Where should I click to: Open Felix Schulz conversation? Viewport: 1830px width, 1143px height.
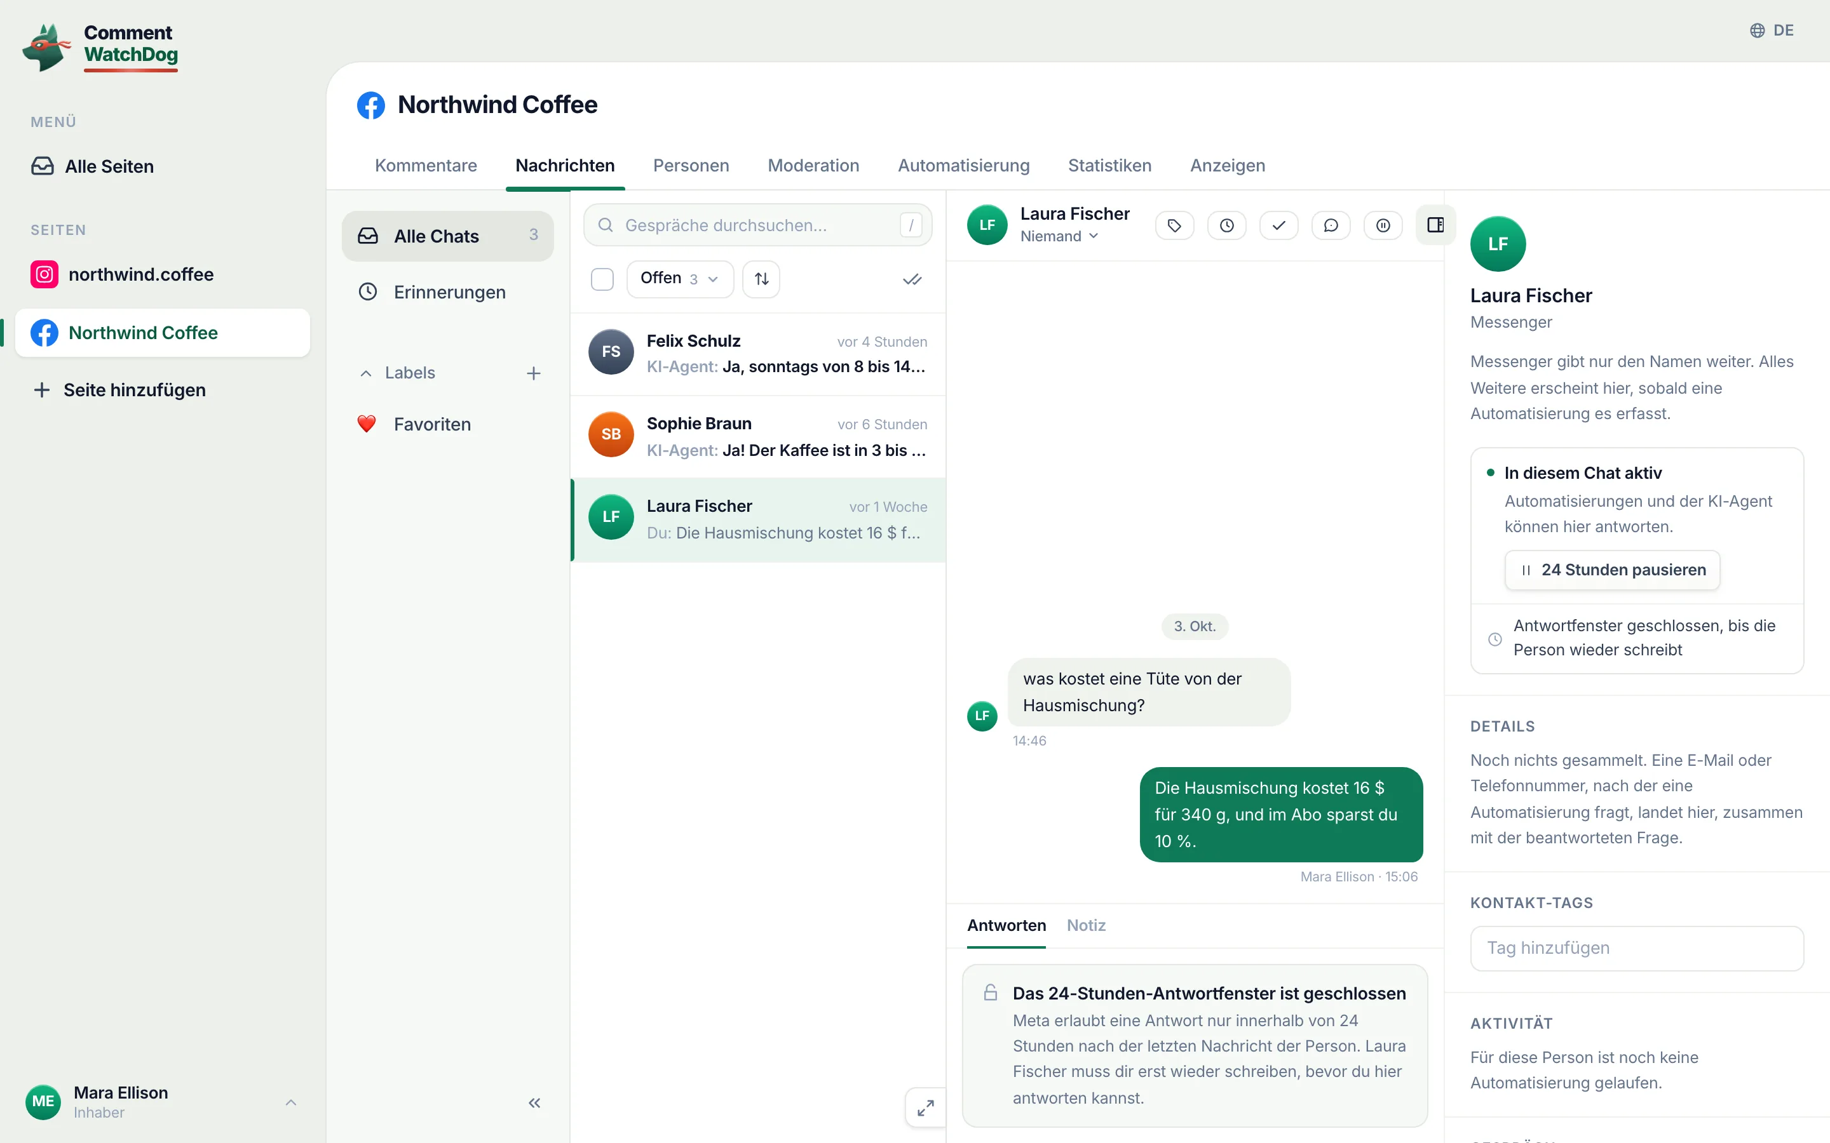coord(759,354)
